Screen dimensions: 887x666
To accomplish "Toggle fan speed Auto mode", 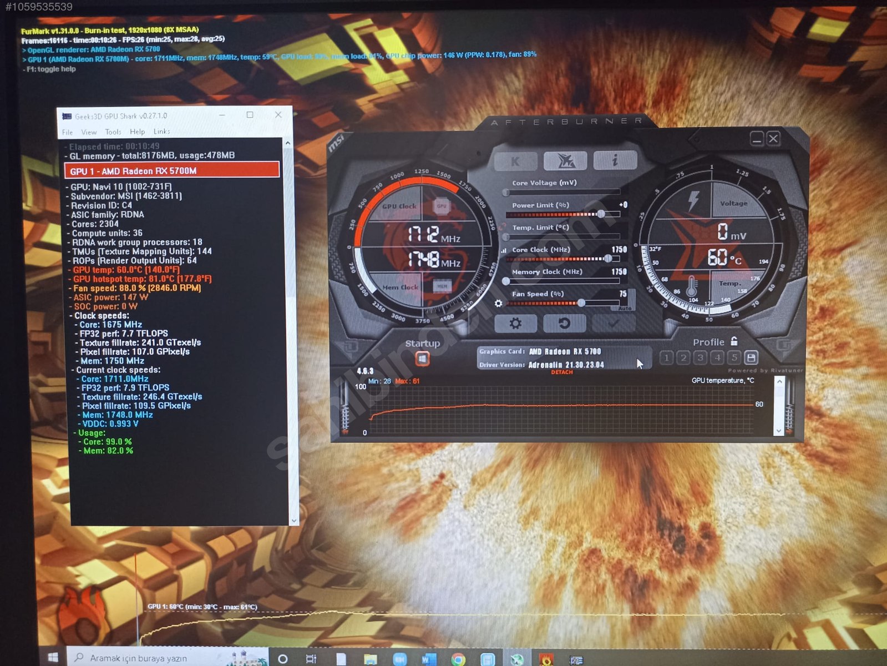I will (625, 308).
